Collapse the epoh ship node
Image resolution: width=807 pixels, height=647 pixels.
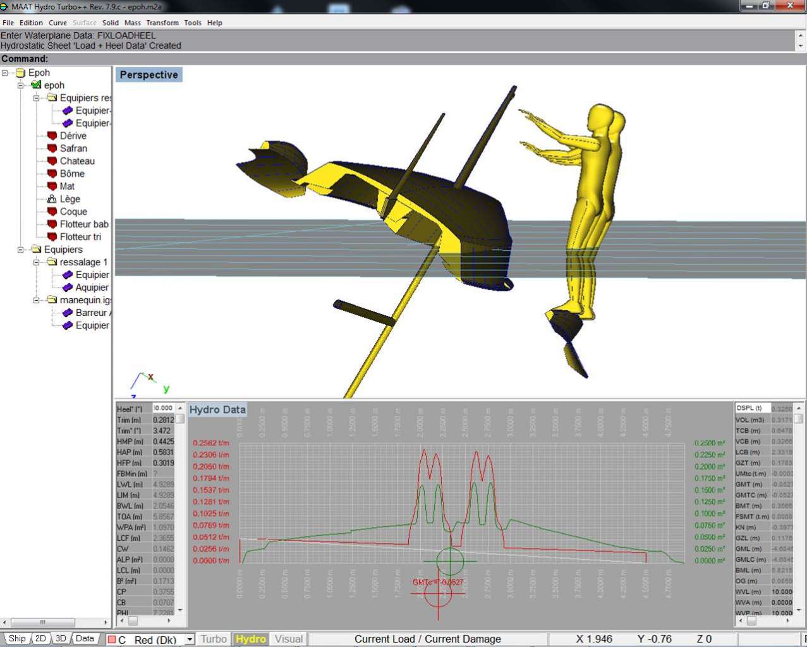21,85
